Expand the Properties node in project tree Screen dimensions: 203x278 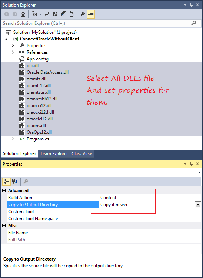(x=13, y=46)
